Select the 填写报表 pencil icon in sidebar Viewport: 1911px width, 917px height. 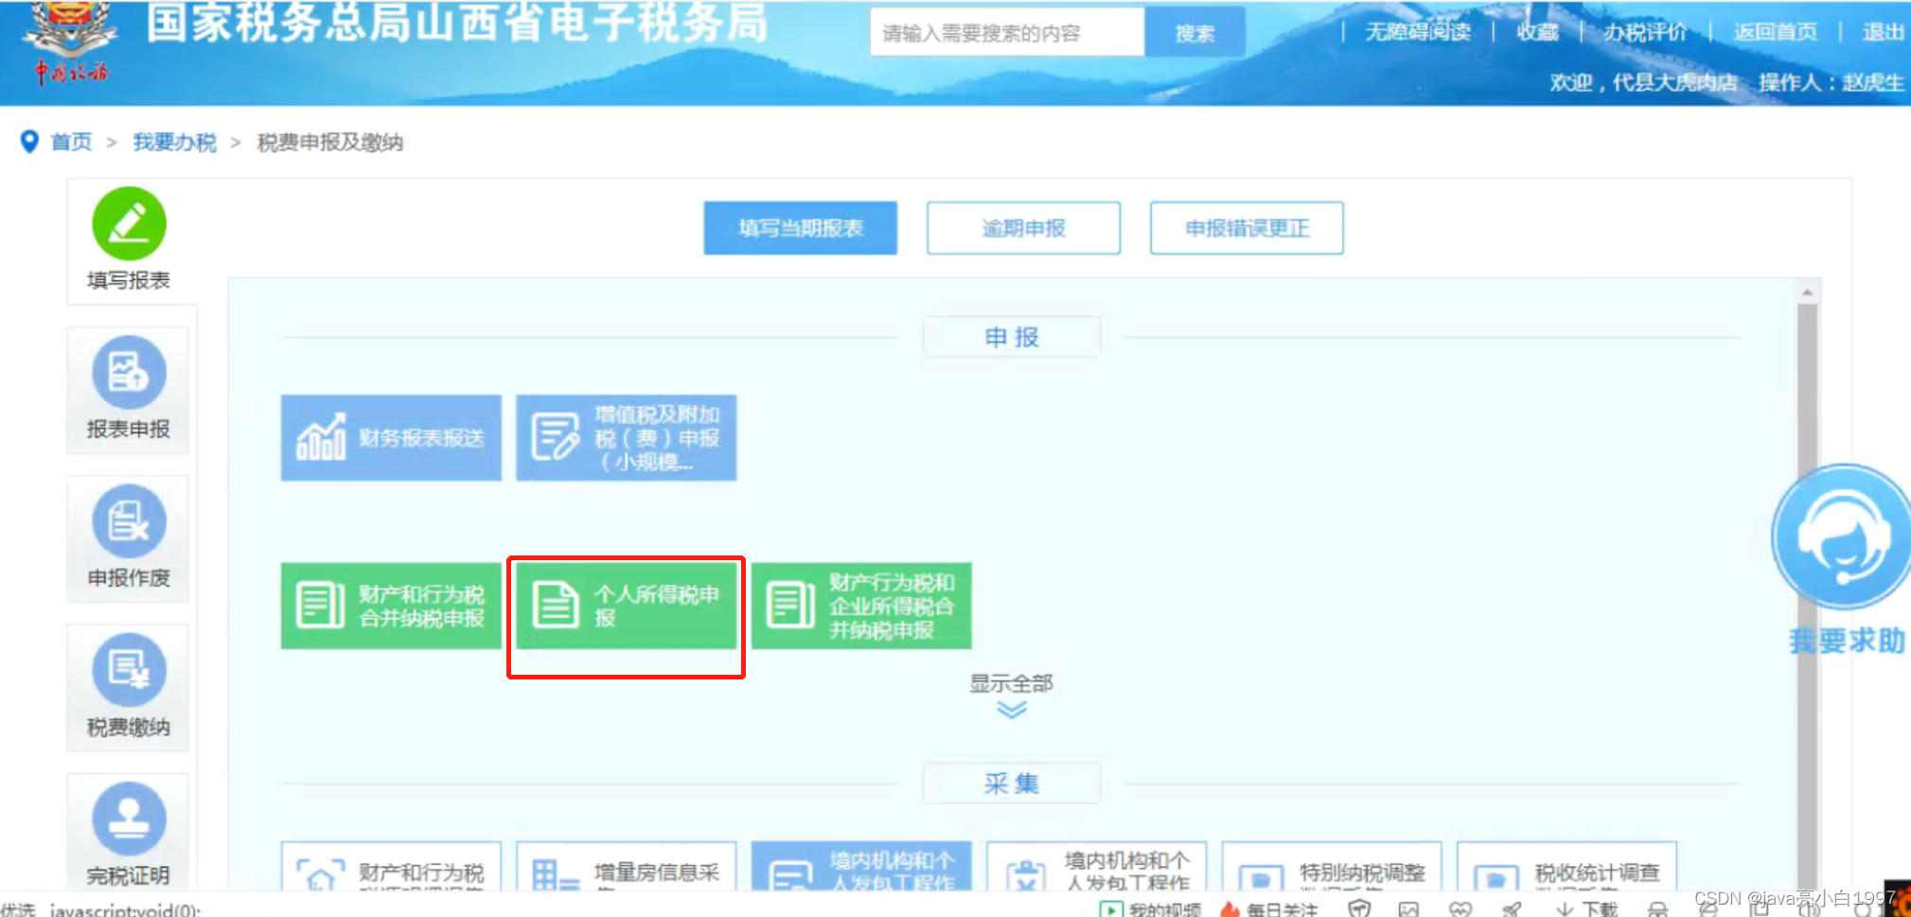click(129, 224)
